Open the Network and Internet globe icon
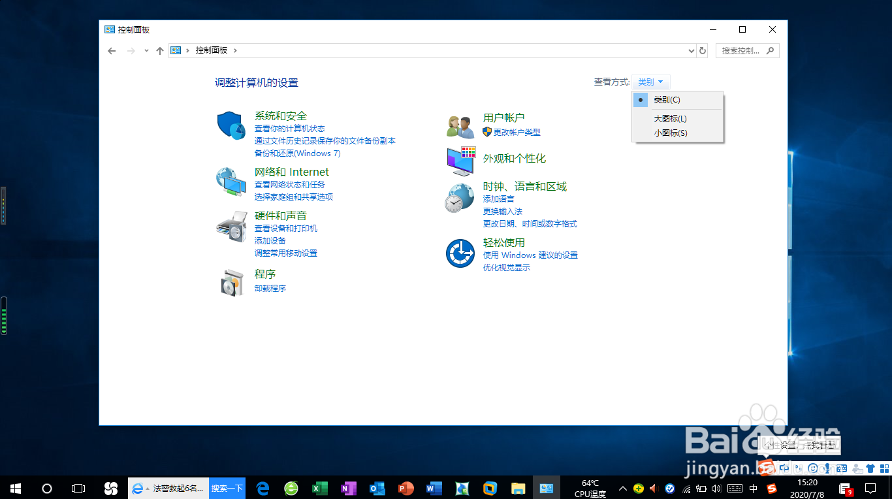Viewport: 892px width, 499px height. (x=231, y=182)
